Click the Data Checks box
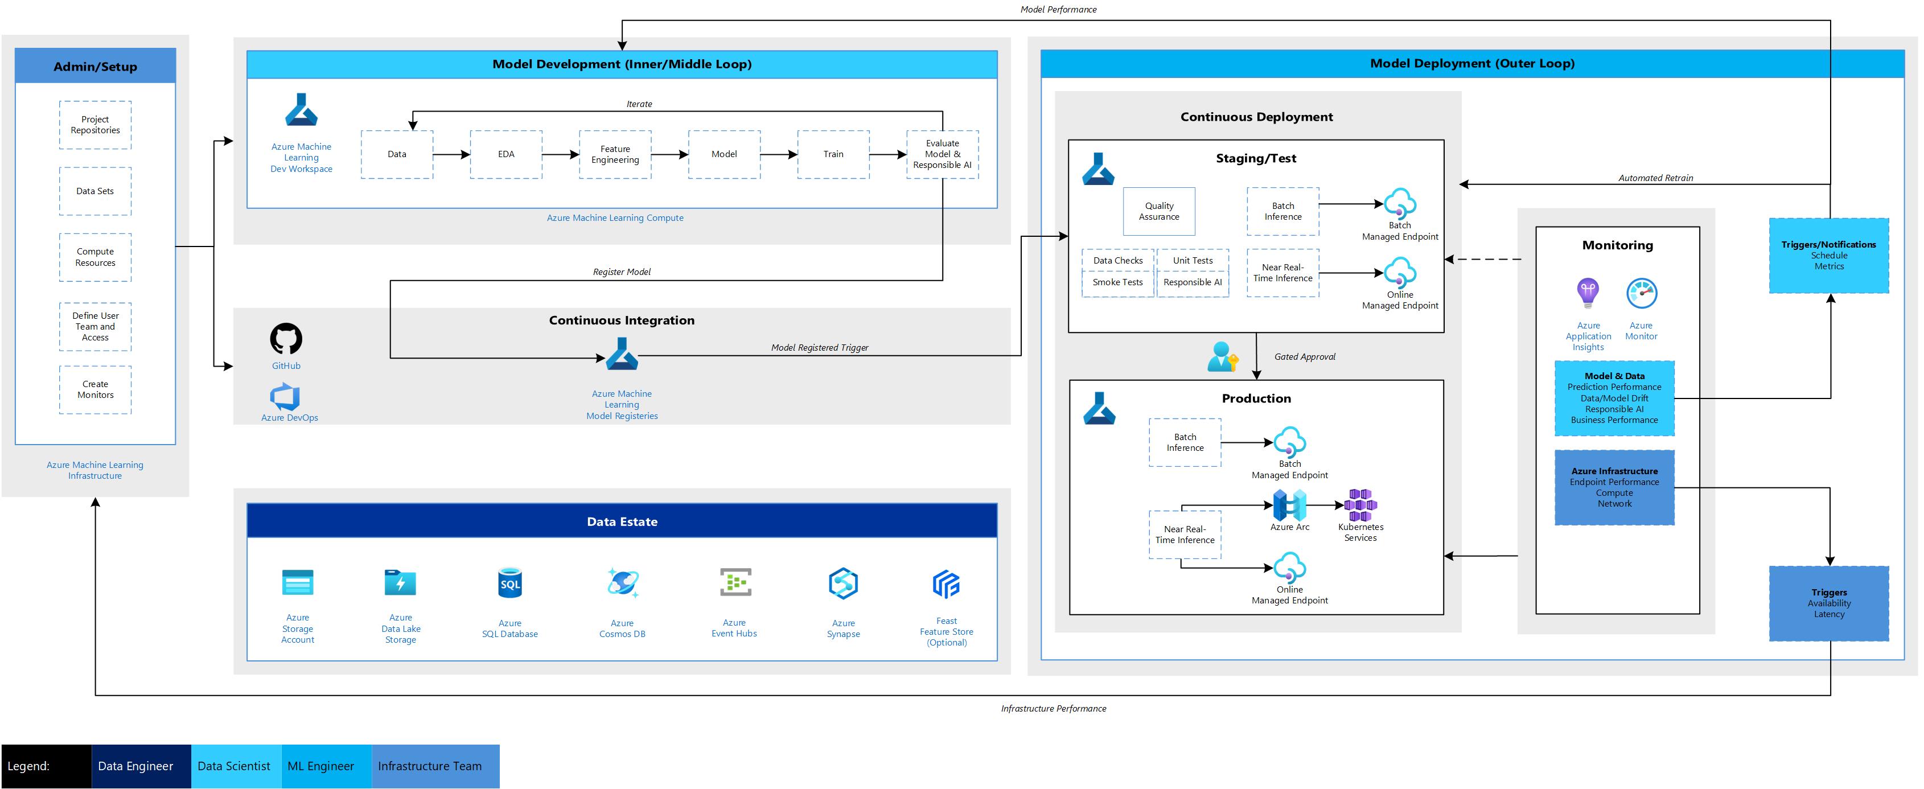 click(1117, 261)
